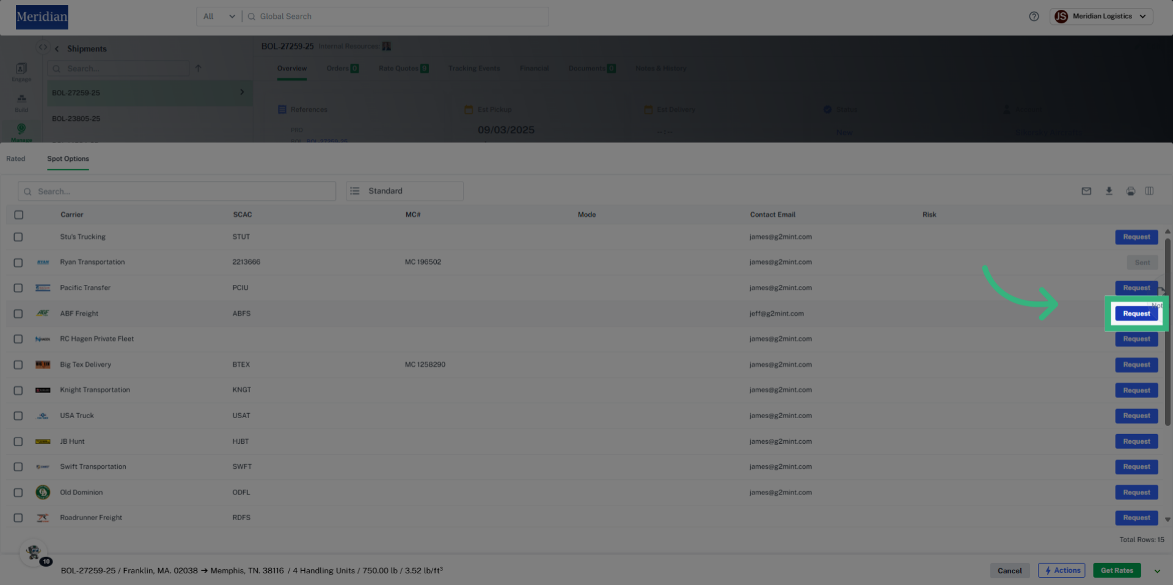Click the carrier table vertical scrollbar
The image size is (1173, 585).
click(x=1168, y=332)
